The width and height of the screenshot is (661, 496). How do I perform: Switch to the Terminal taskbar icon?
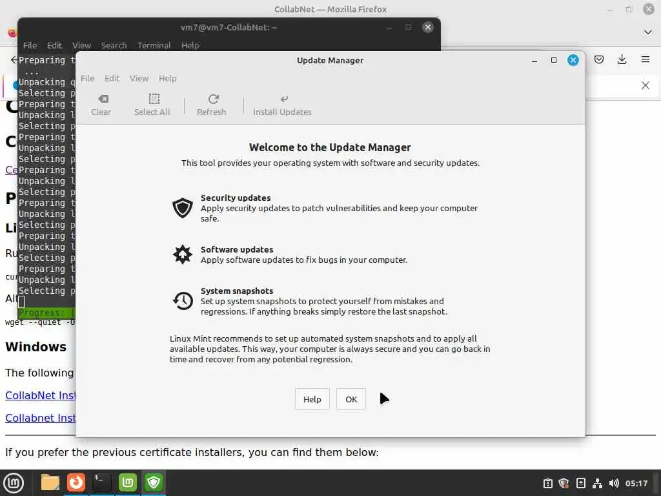click(101, 482)
